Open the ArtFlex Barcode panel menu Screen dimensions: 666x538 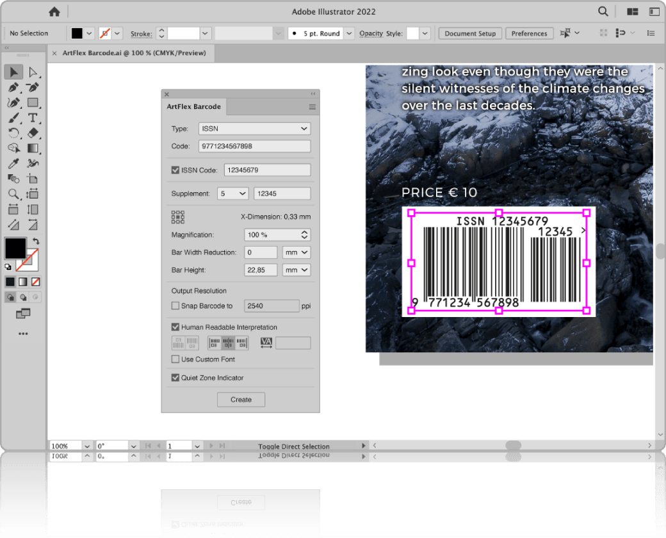pos(313,107)
